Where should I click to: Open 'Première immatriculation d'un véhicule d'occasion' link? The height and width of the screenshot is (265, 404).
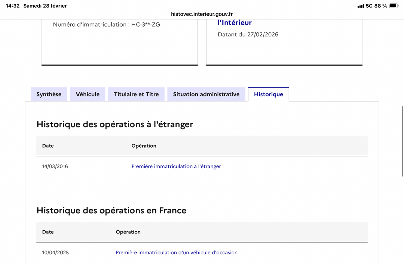pos(177,252)
